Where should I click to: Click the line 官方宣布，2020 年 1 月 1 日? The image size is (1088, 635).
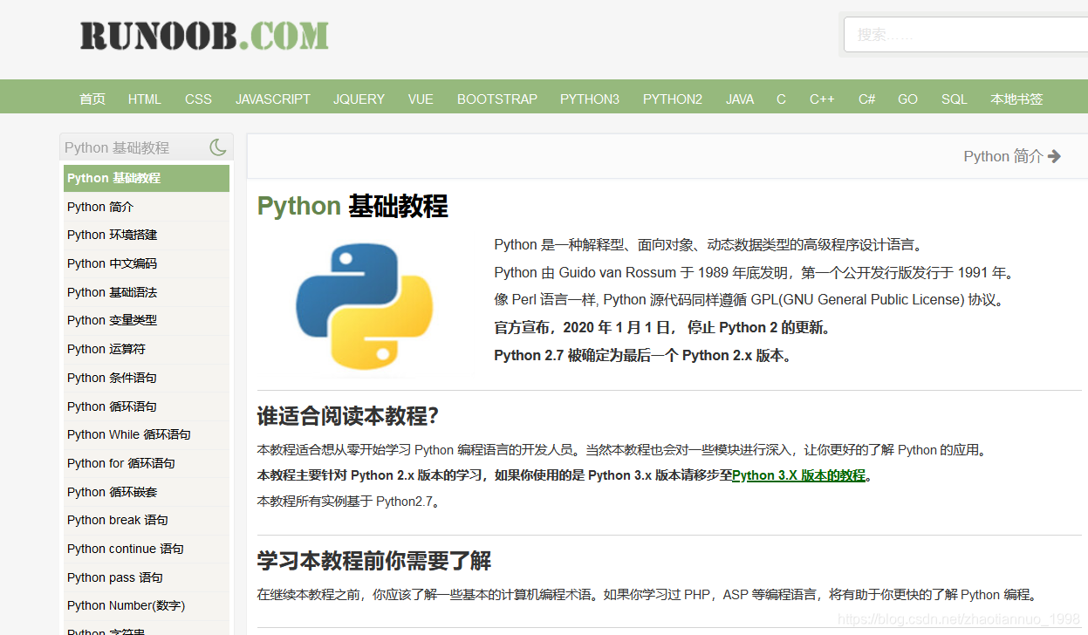tap(663, 328)
